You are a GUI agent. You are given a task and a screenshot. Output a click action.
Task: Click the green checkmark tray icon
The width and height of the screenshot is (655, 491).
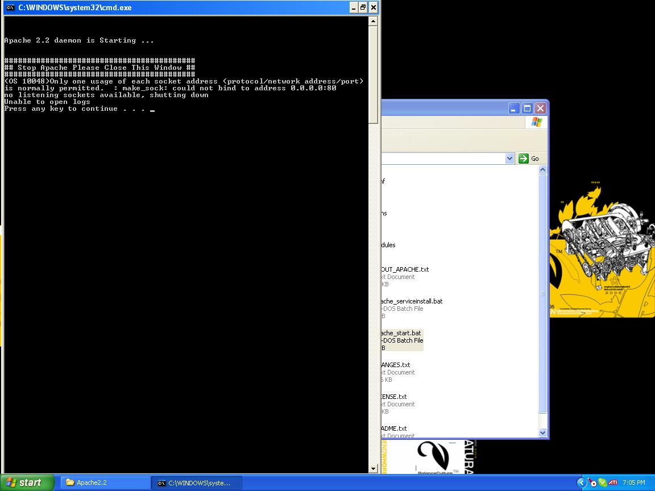(602, 482)
